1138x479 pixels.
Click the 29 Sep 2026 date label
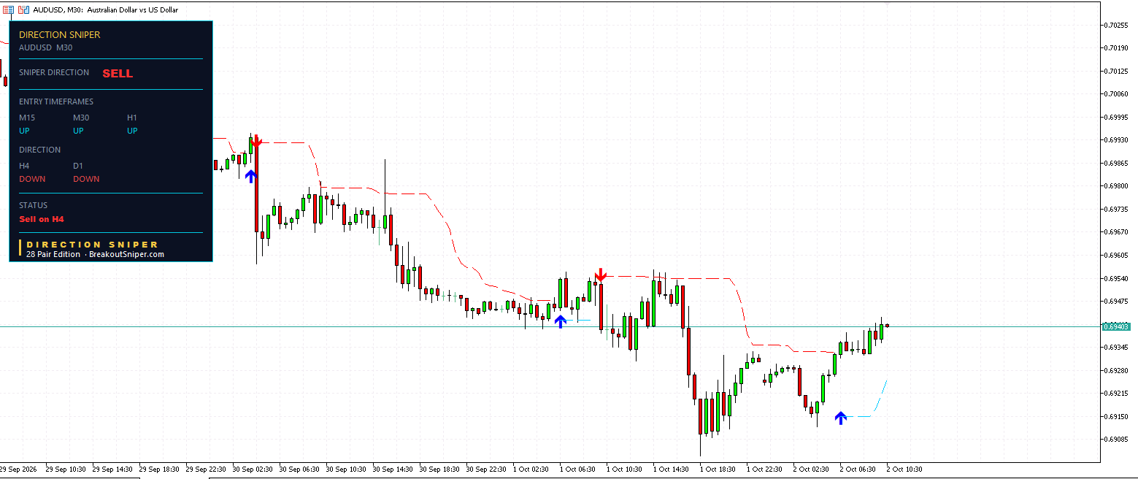point(18,470)
